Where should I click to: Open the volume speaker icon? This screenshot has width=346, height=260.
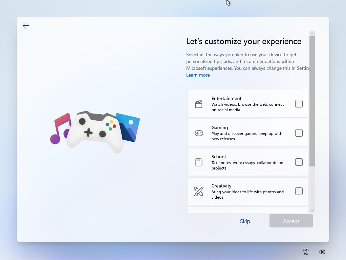[x=322, y=252]
